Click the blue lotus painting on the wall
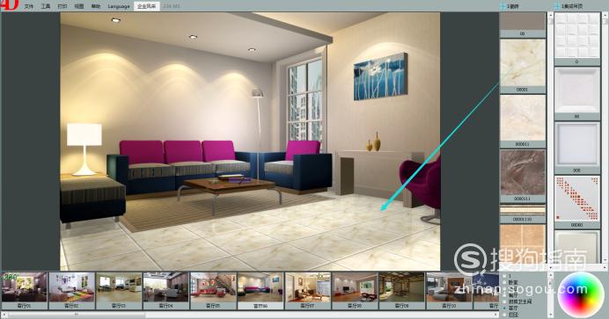 coord(380,76)
